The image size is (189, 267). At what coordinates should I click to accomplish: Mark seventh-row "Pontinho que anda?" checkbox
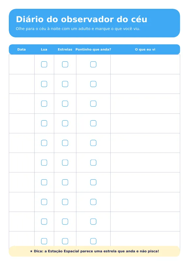click(x=93, y=182)
